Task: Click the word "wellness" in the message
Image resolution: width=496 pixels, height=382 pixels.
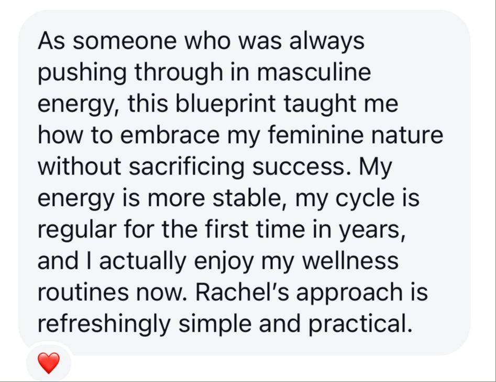Action: point(350,261)
